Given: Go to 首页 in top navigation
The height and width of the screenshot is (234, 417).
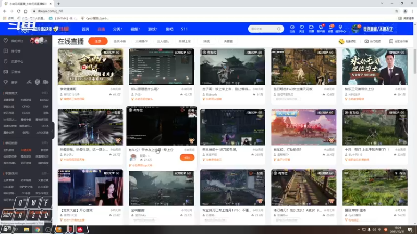Looking at the screenshot, I should (x=85, y=29).
